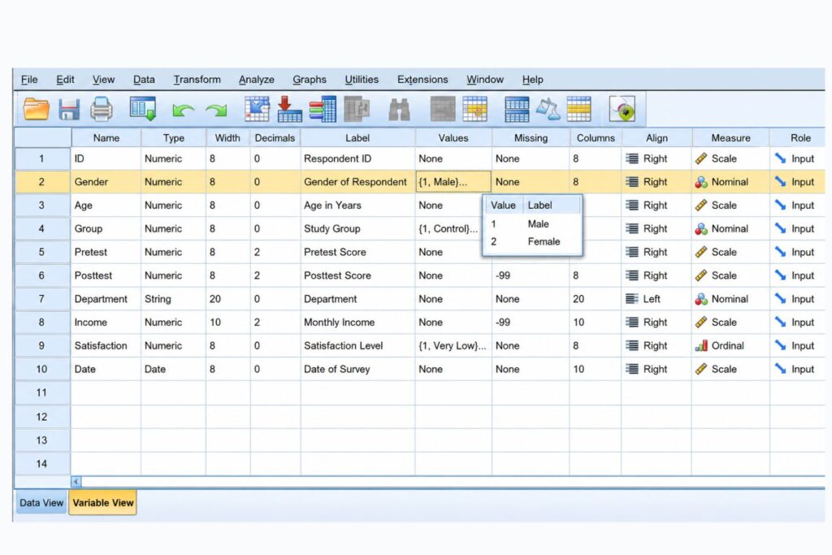The height and width of the screenshot is (555, 832).
Task: Click the horizontal scrollbar left arrow
Action: click(76, 482)
